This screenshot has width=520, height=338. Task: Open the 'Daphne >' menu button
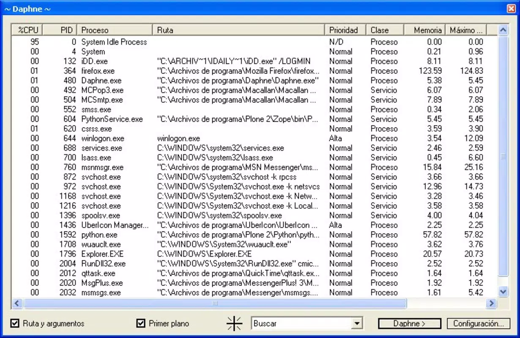tap(409, 324)
